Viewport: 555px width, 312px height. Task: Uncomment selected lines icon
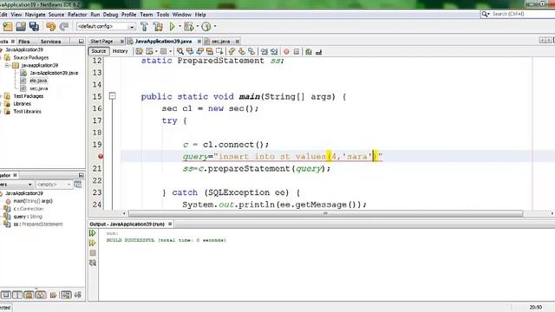(x=318, y=52)
